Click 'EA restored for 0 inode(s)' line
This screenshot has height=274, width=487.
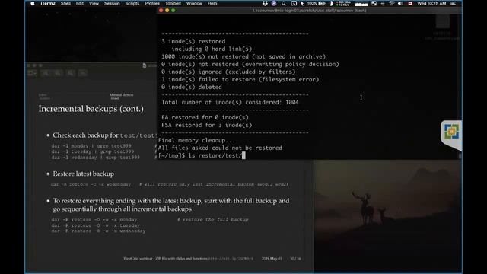[205, 117]
